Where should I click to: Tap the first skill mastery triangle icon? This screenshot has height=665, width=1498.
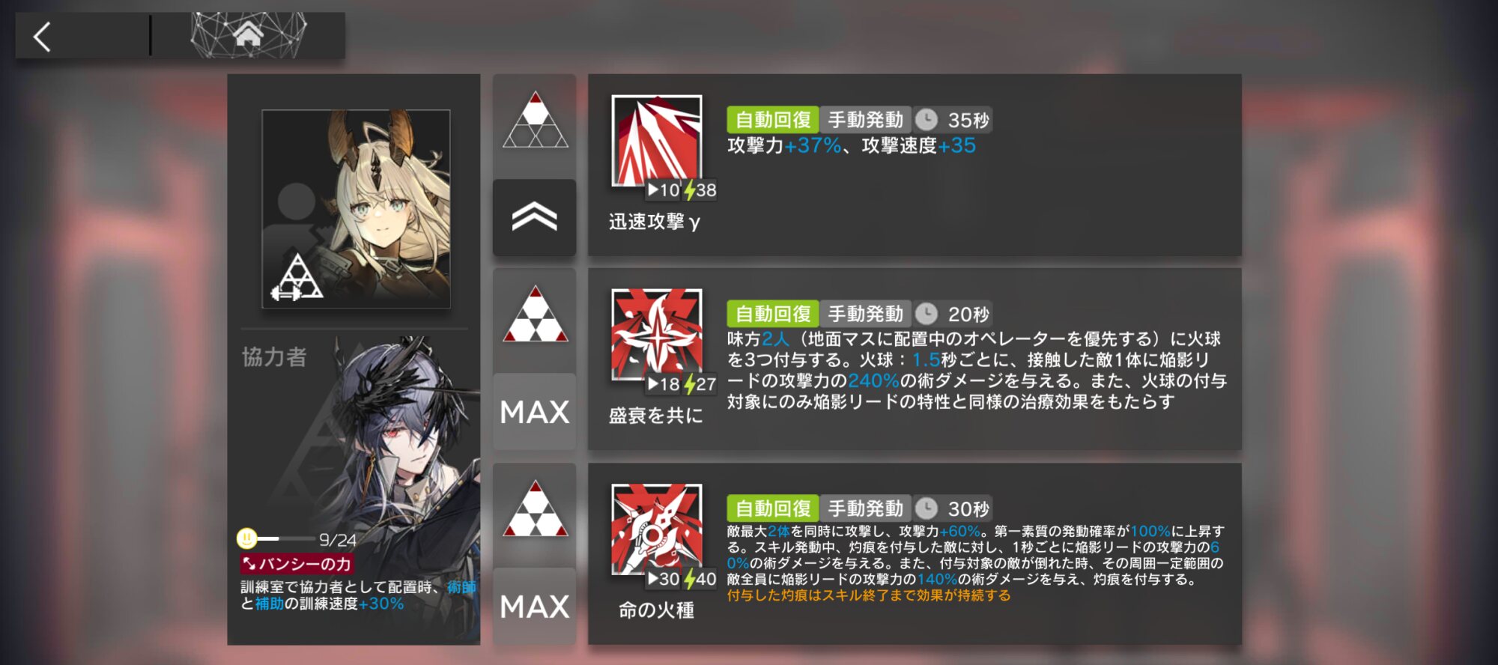point(535,120)
